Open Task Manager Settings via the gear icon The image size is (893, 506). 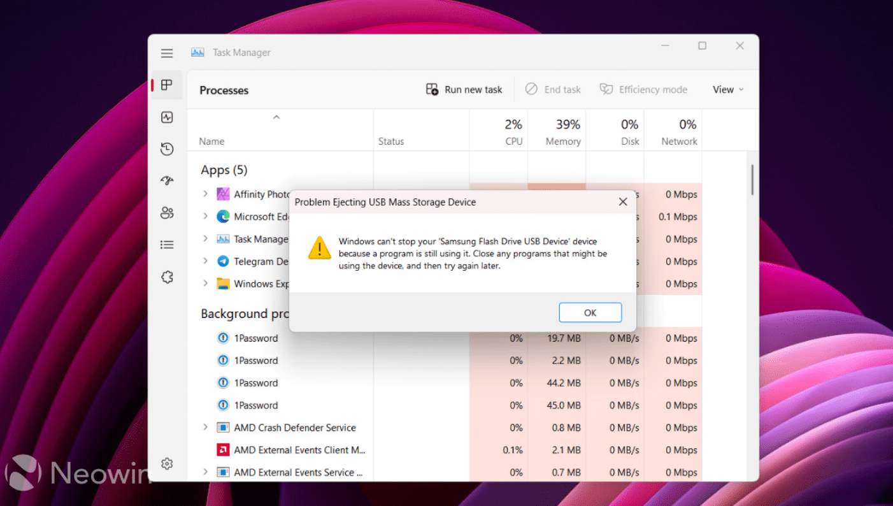[x=167, y=463]
